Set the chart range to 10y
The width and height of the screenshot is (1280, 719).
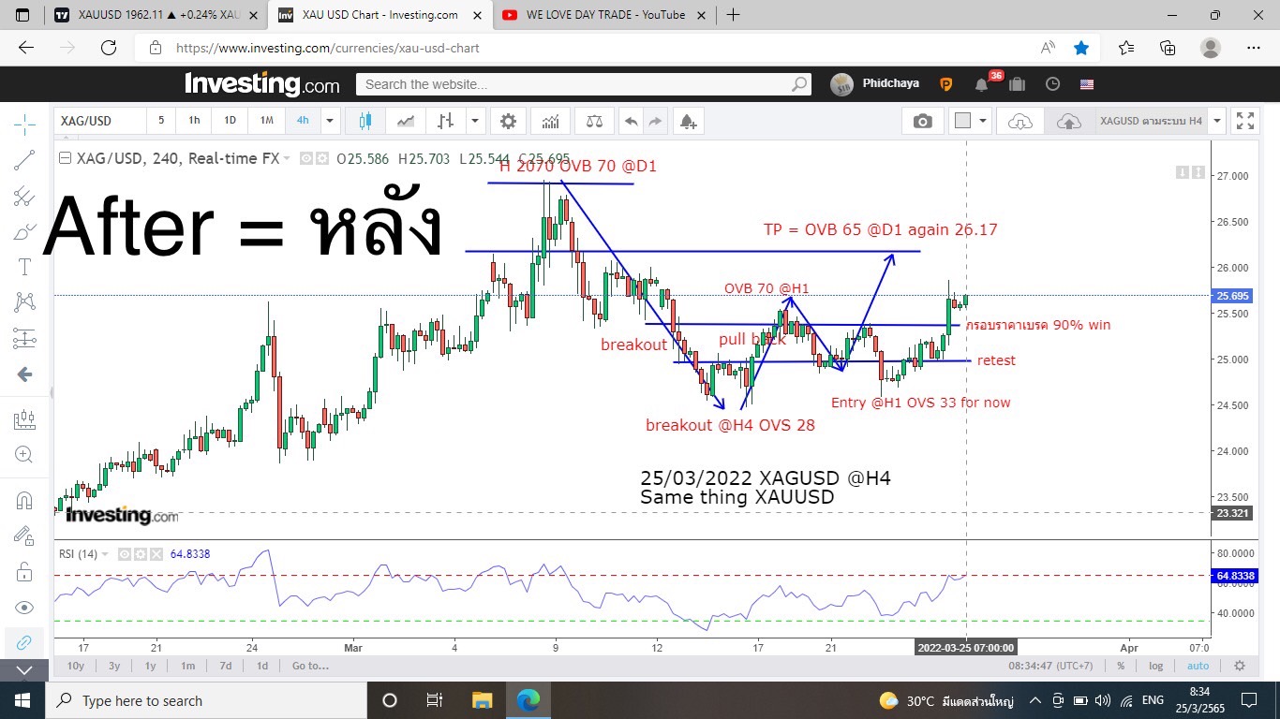[x=76, y=666]
